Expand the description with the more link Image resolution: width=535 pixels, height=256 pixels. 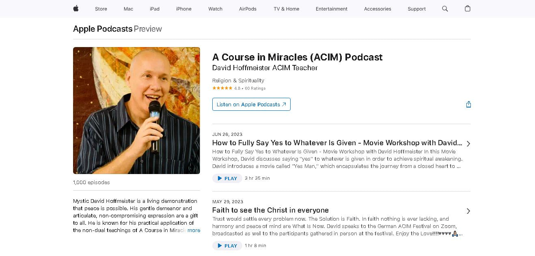click(x=194, y=230)
